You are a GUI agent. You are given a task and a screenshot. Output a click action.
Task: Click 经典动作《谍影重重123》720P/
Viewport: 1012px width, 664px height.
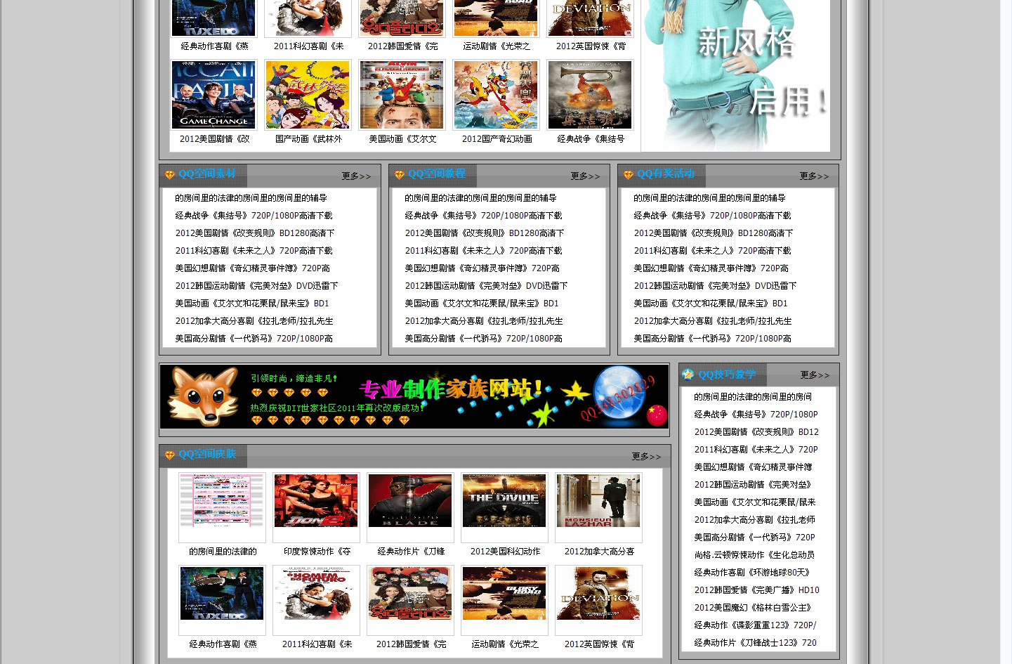click(755, 625)
